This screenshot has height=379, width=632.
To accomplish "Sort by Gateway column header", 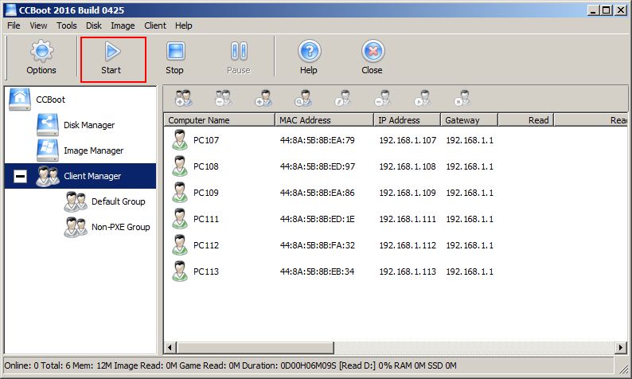I will pos(470,120).
